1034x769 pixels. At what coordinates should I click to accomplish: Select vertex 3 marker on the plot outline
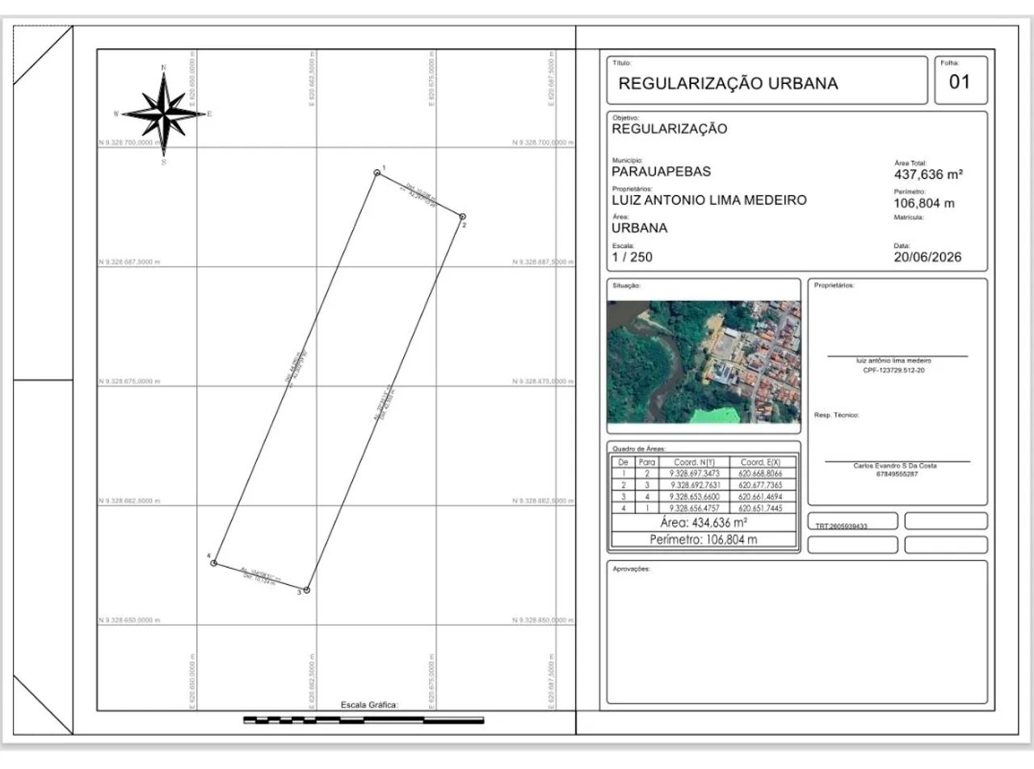tap(306, 590)
